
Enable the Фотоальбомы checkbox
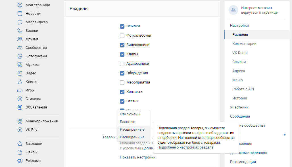(122, 36)
